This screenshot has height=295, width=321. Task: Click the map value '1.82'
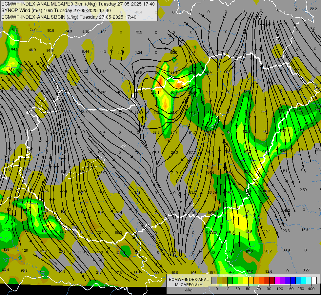coord(103,72)
